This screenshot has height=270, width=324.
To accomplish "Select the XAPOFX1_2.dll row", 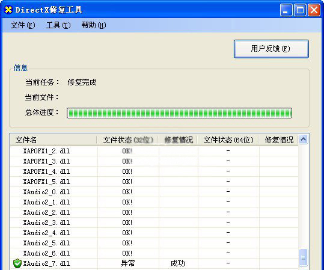I will 154,151.
